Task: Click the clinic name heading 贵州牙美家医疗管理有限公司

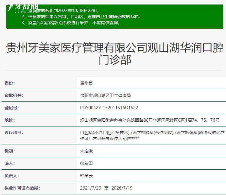Action: 115,53
